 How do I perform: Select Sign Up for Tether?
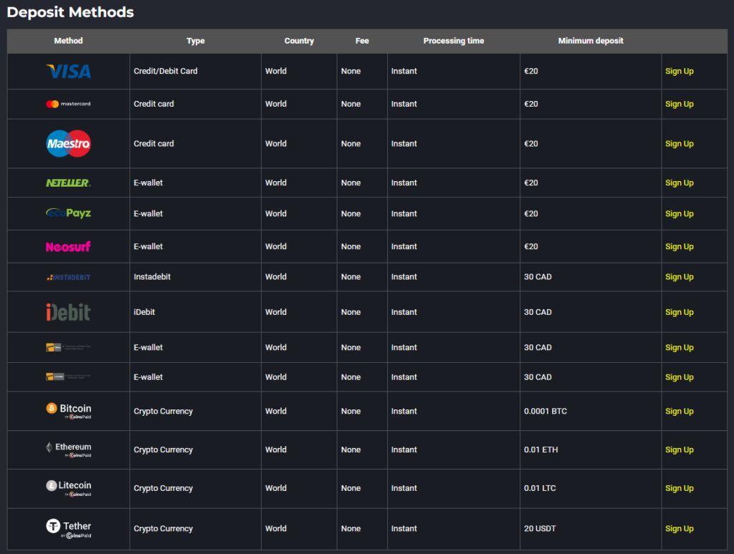[680, 529]
